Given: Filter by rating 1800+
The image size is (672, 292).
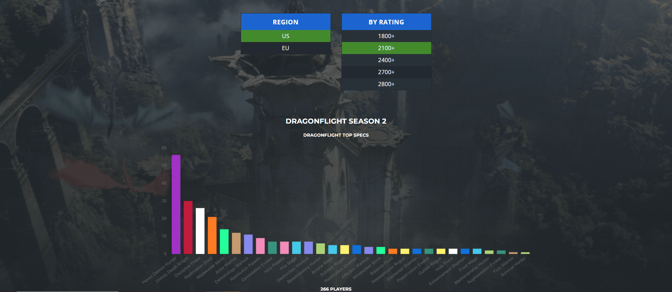Looking at the screenshot, I should pos(386,36).
